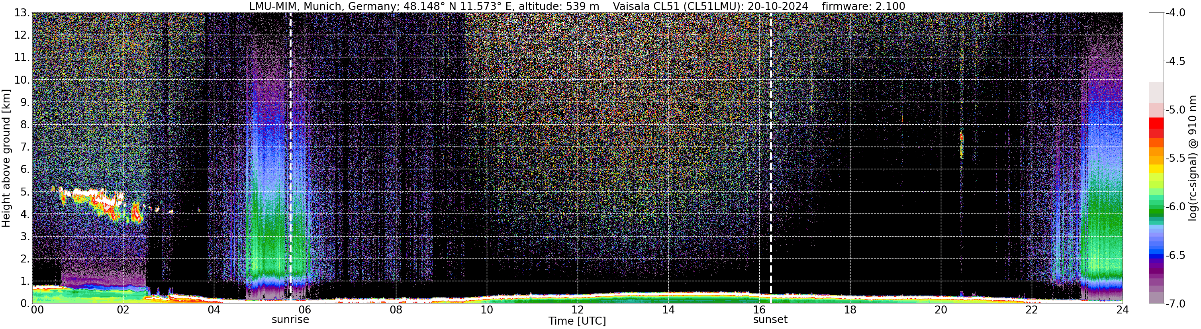The image size is (1201, 329).
Task: Click the 'sunset' label under the time axis
Action: [x=770, y=320]
